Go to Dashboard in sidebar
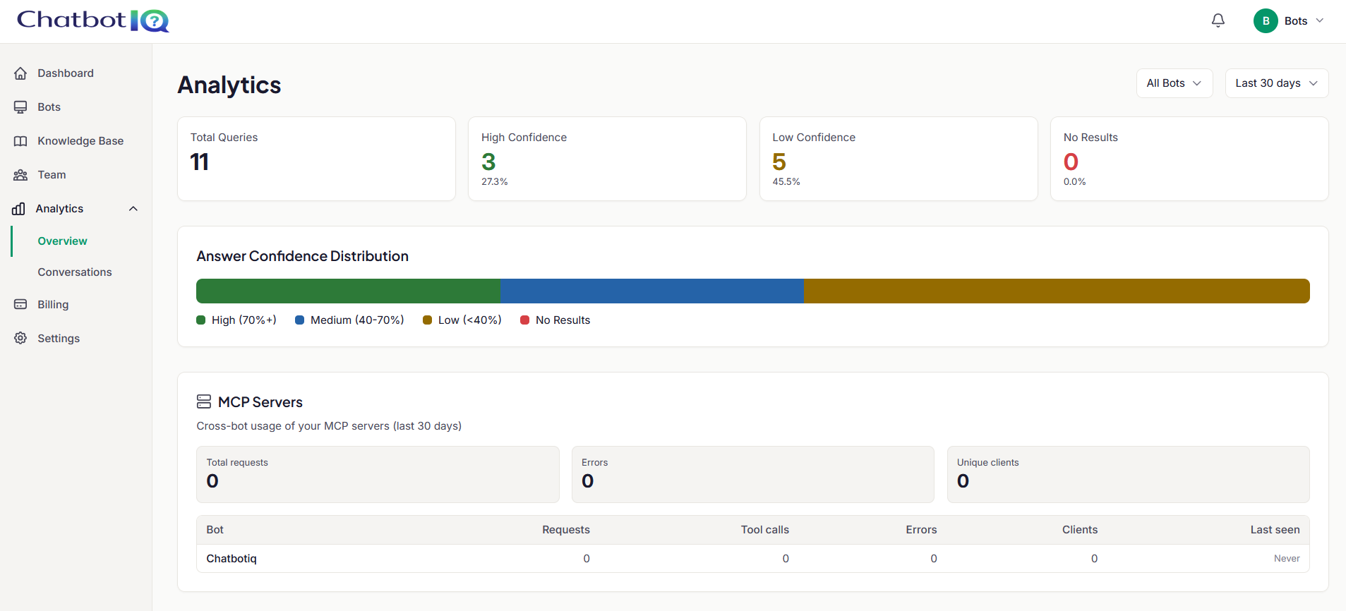The width and height of the screenshot is (1346, 611). click(x=66, y=73)
